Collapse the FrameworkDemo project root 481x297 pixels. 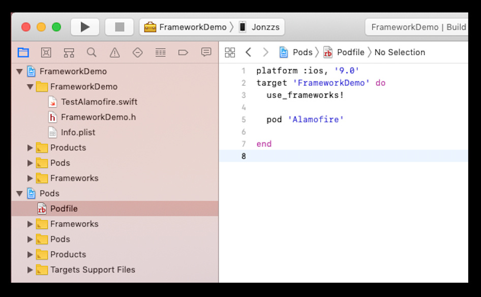(20, 72)
